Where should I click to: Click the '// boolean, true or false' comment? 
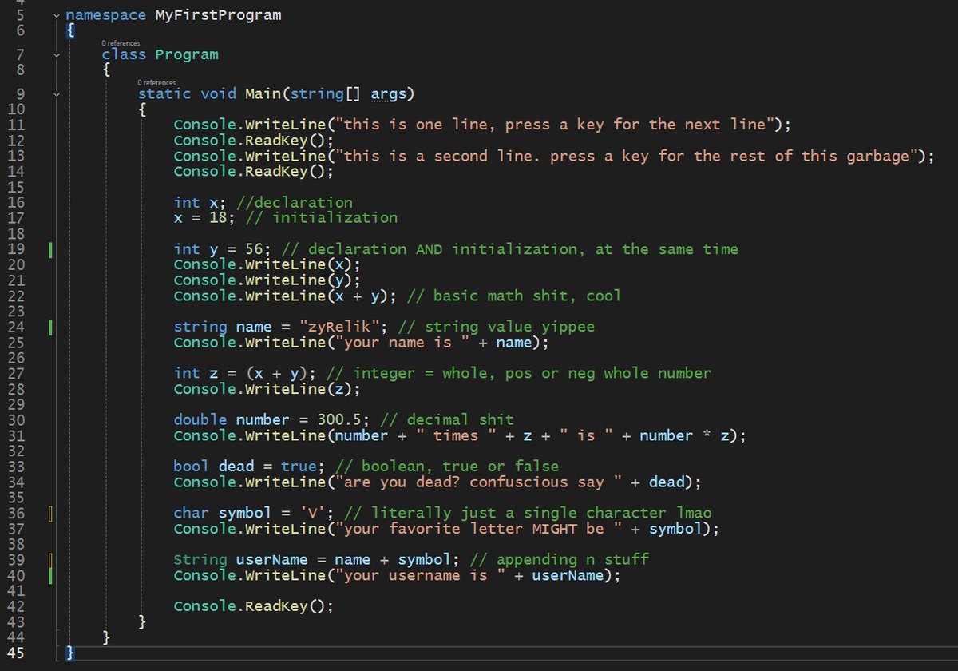coord(447,467)
